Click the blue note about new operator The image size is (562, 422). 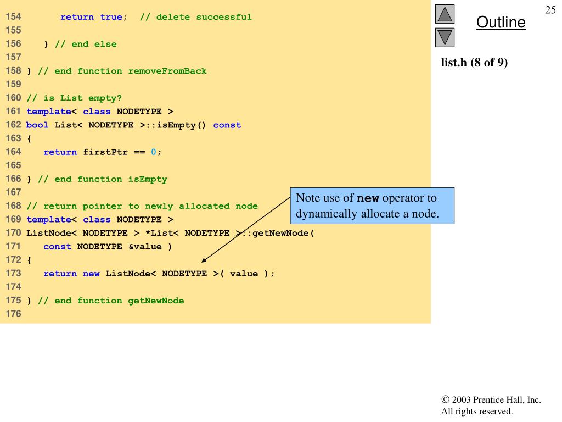click(372, 206)
